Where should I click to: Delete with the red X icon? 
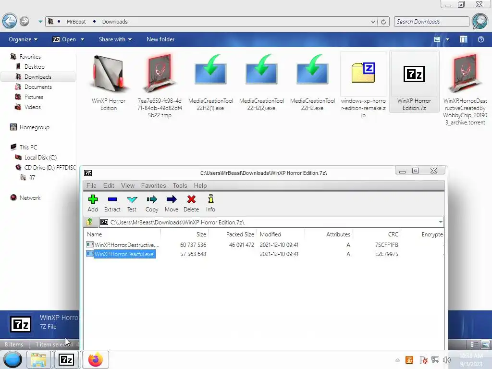click(x=191, y=203)
